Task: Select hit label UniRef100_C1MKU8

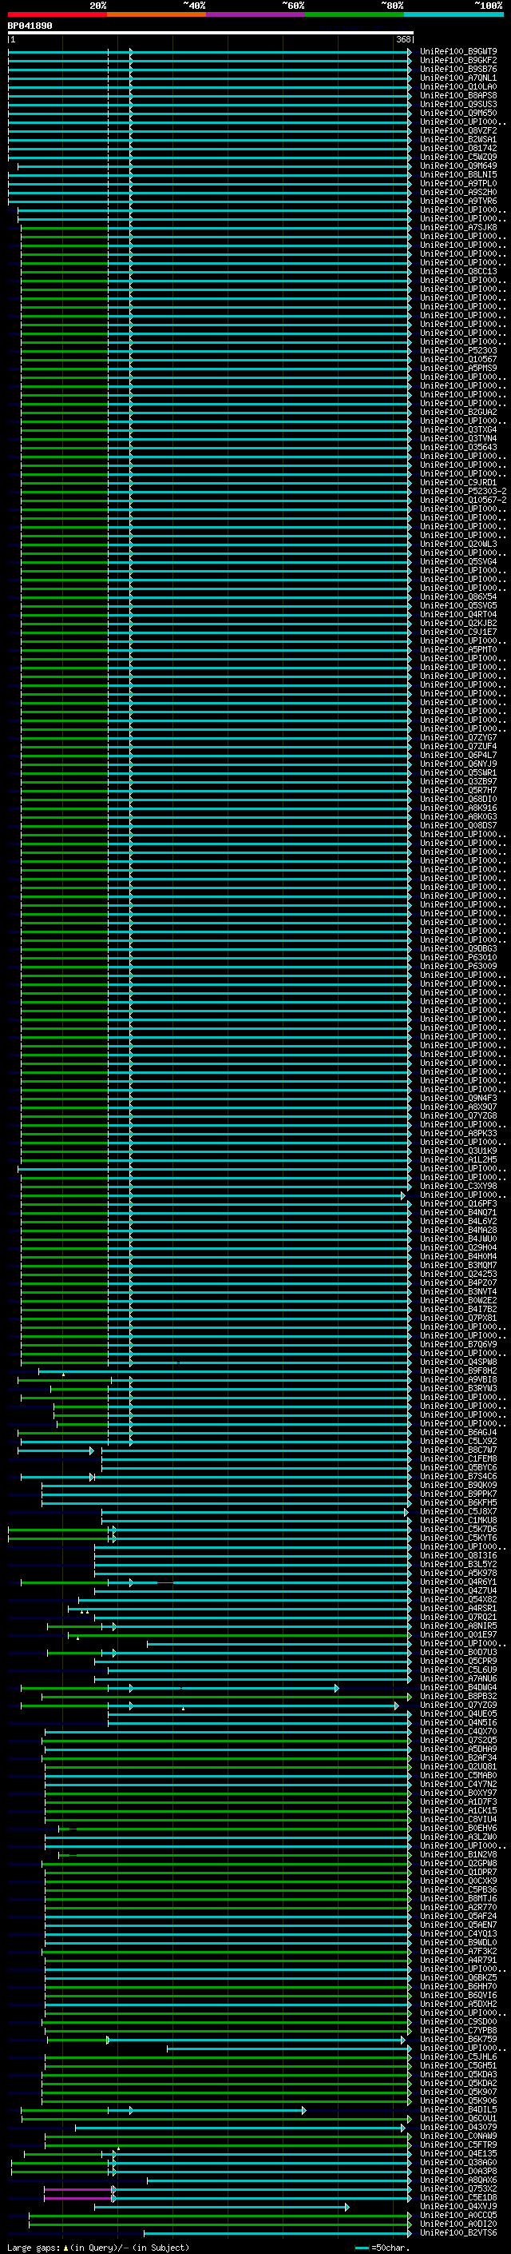Action: pyautogui.click(x=458, y=1520)
